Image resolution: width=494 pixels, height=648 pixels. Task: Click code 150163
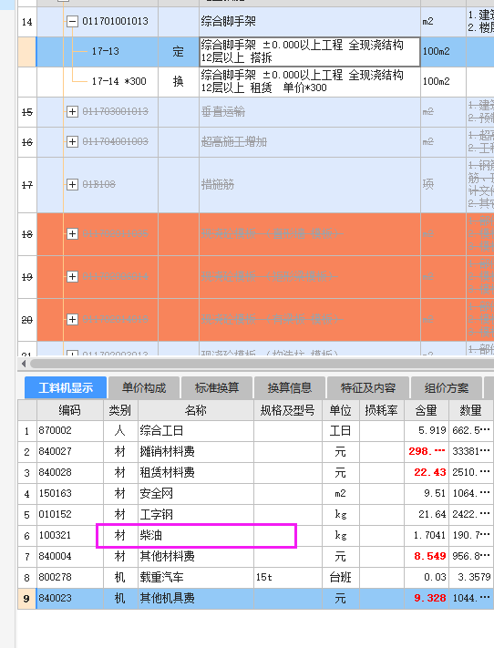click(55, 493)
